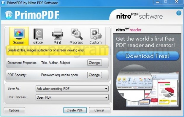Close the PrimoPDF window
Image resolution: width=184 pixels, height=117 pixels.
pyautogui.click(x=177, y=2)
